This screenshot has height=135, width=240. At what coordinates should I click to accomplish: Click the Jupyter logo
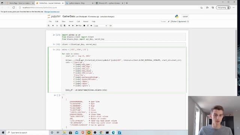(x=54, y=16)
